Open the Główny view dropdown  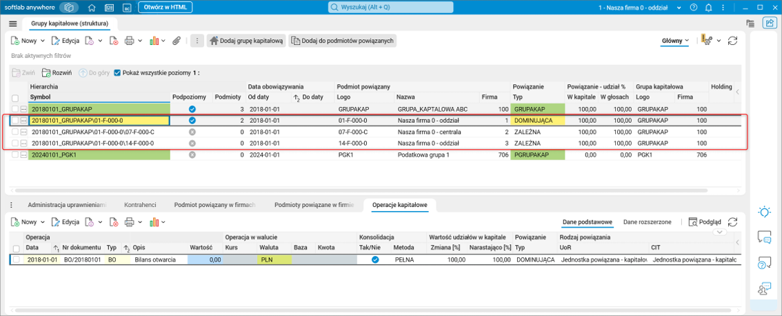click(x=675, y=41)
